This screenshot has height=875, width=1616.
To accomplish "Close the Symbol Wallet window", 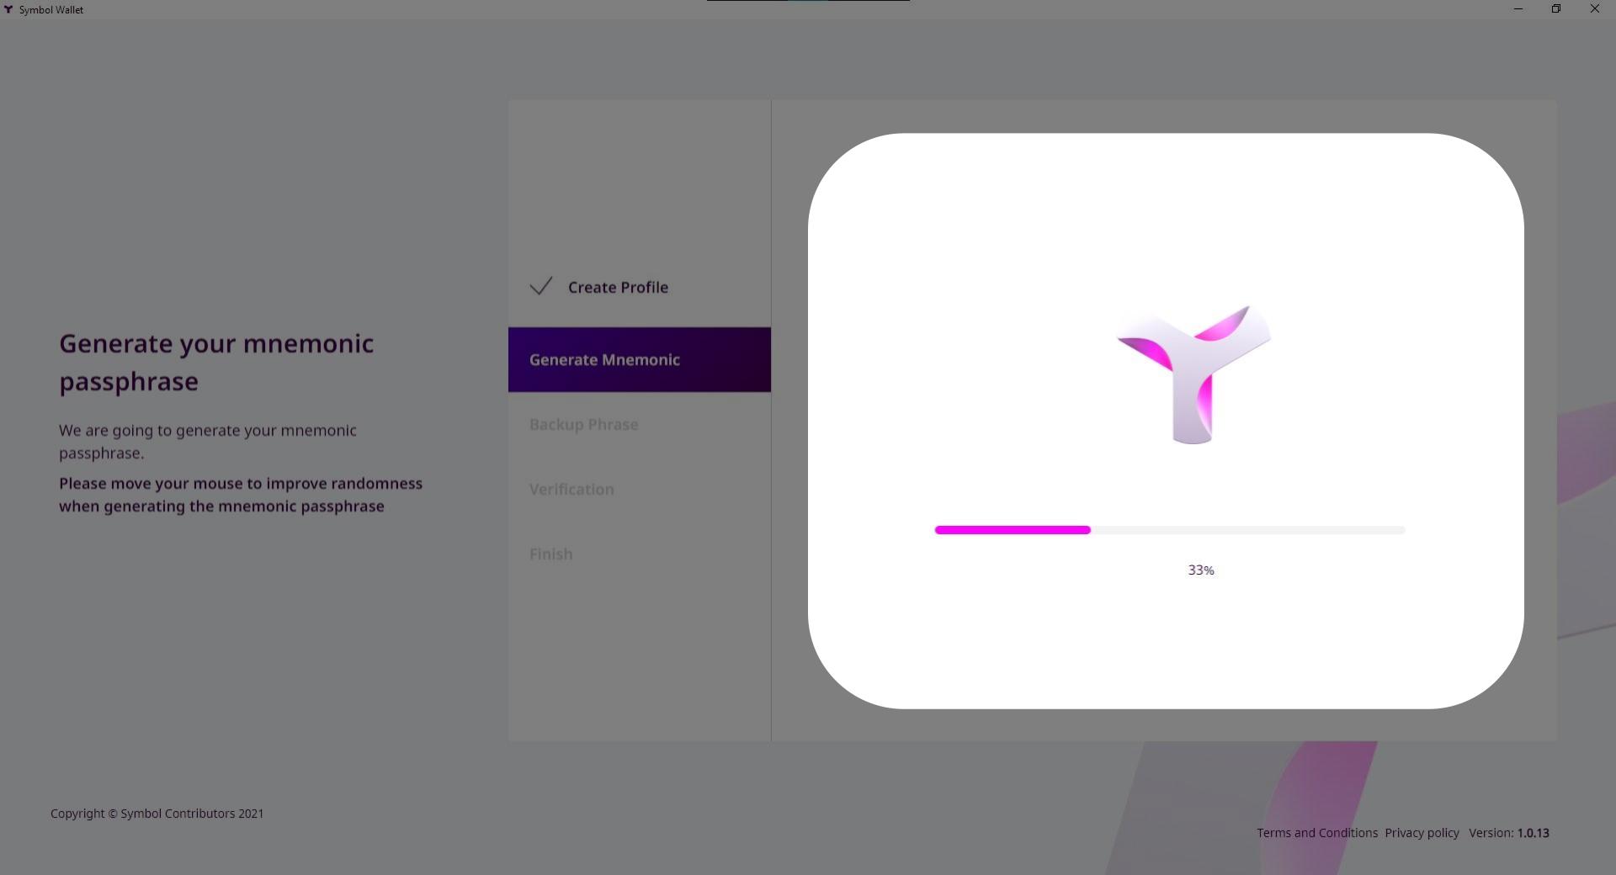I will click(x=1594, y=9).
